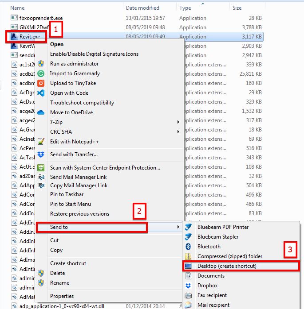304x309 pixels.
Task: Click the Fax recipient icon
Action: (x=188, y=295)
